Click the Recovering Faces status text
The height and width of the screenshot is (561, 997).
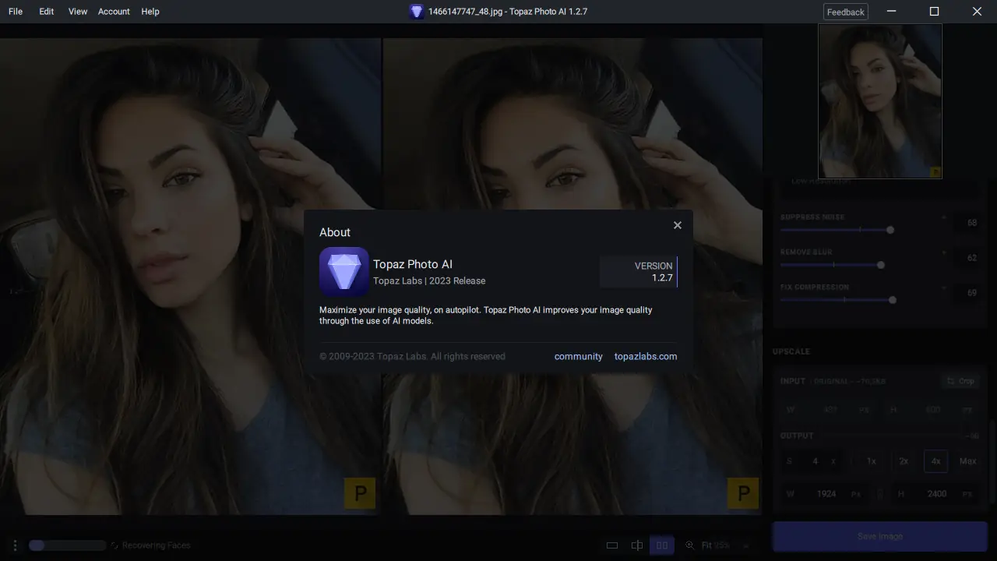[x=157, y=545]
